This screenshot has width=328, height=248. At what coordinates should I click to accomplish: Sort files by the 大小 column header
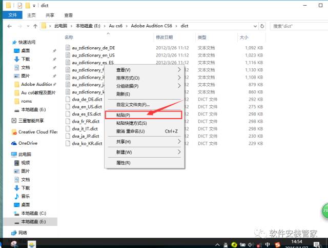coord(243,37)
